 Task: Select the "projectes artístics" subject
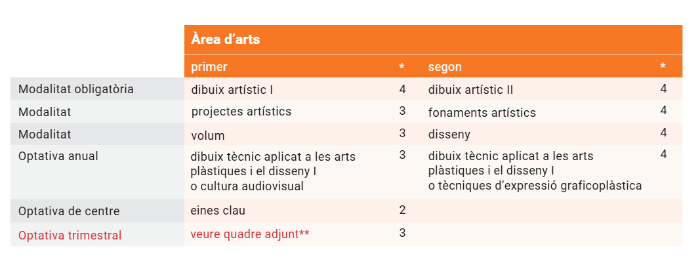coord(241,112)
